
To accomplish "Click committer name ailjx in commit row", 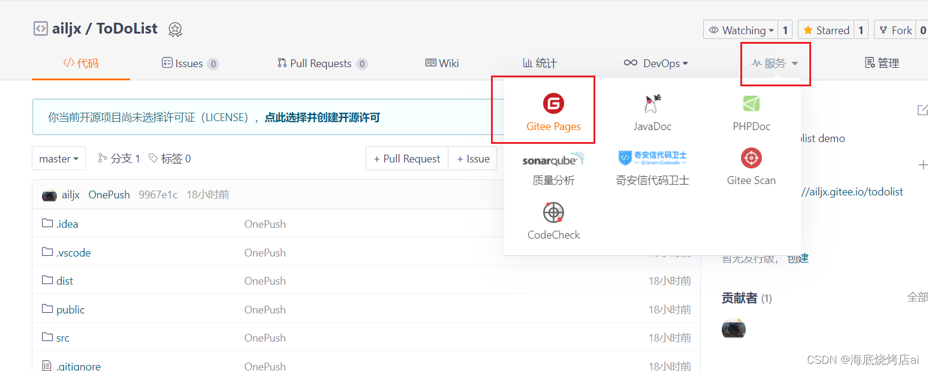I will [71, 195].
